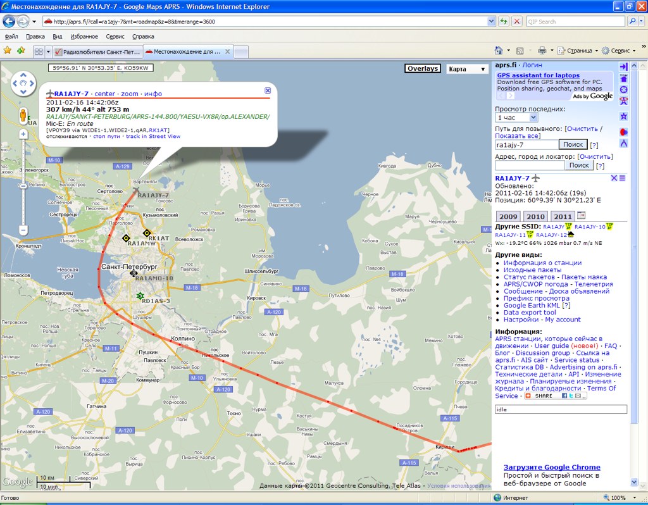Click the address, city and locator input field
The height and width of the screenshot is (505, 648).
click(529, 165)
